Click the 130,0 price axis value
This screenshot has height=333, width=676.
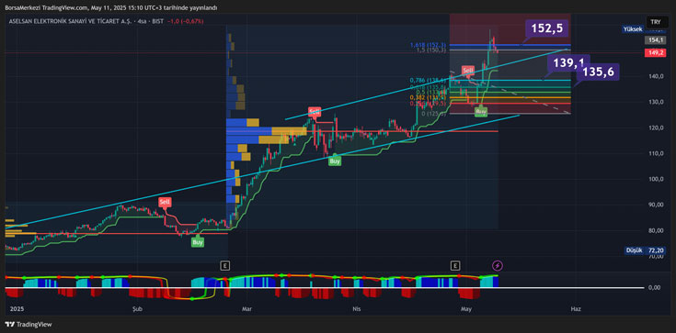tap(656, 102)
